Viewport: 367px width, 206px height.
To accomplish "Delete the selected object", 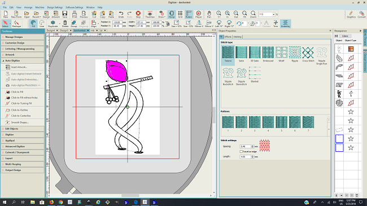I will click(x=65, y=24).
